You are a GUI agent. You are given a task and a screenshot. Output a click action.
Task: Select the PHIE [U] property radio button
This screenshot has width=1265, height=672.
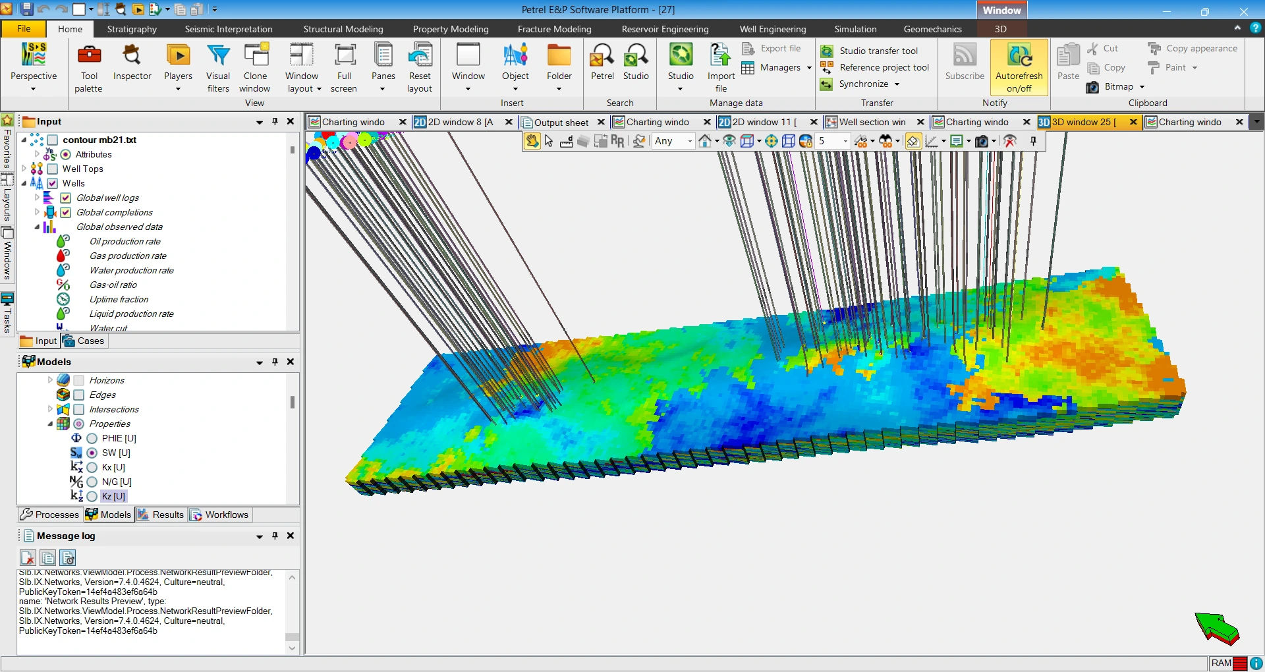coord(92,438)
